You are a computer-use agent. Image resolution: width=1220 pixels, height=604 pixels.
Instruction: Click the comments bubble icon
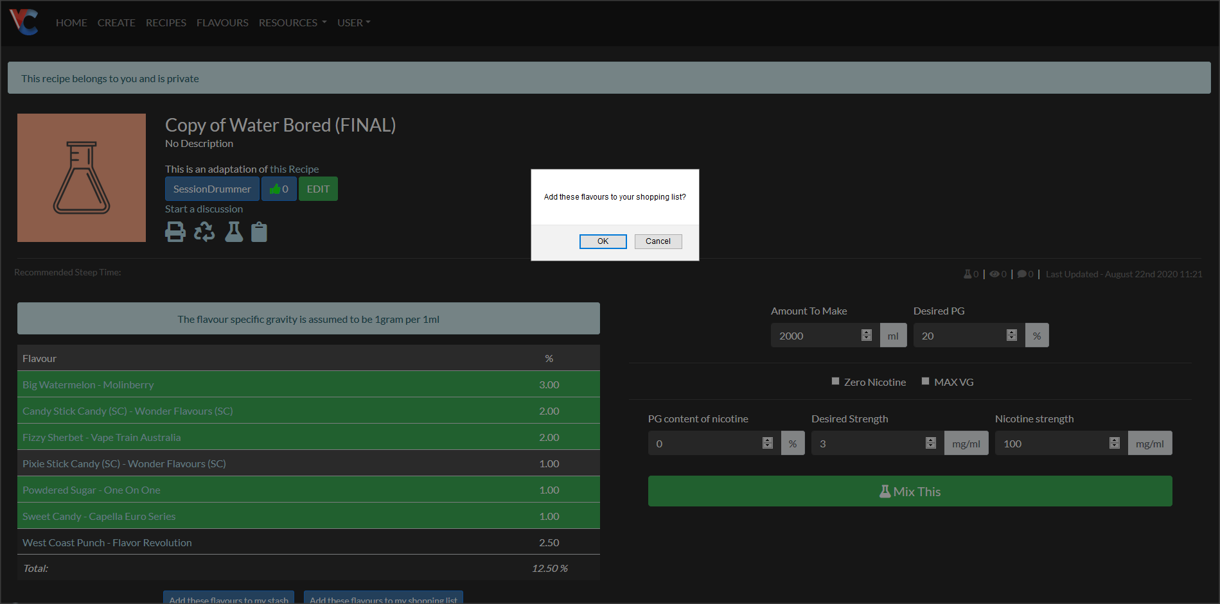[1021, 274]
